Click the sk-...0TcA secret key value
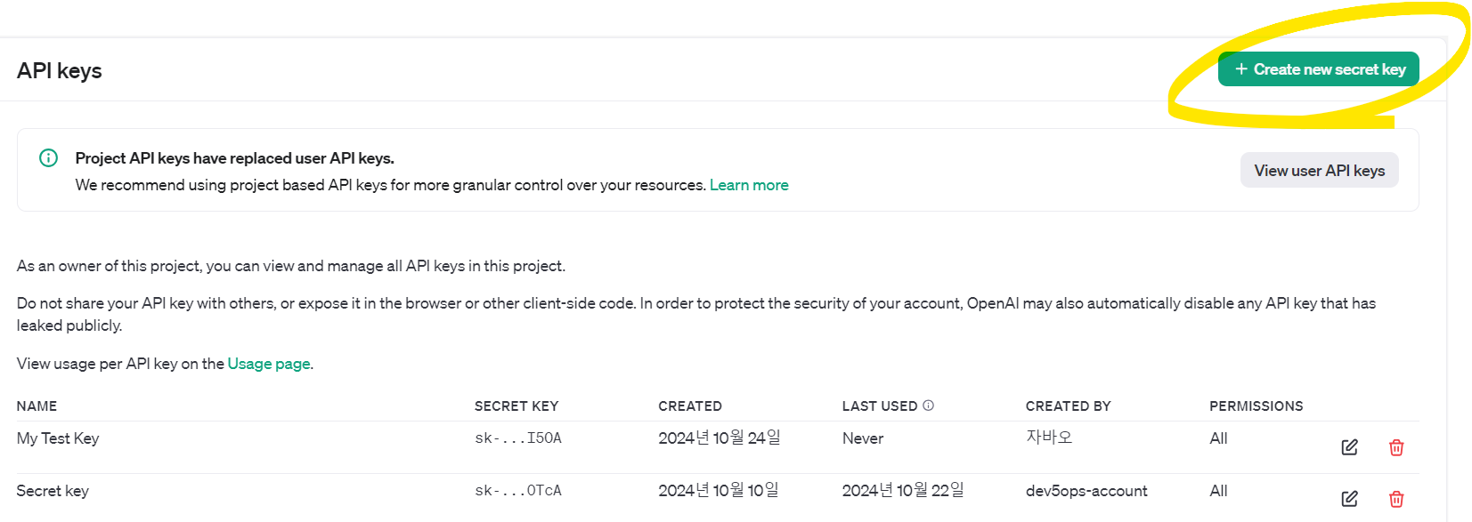The height and width of the screenshot is (522, 1472). [x=518, y=491]
